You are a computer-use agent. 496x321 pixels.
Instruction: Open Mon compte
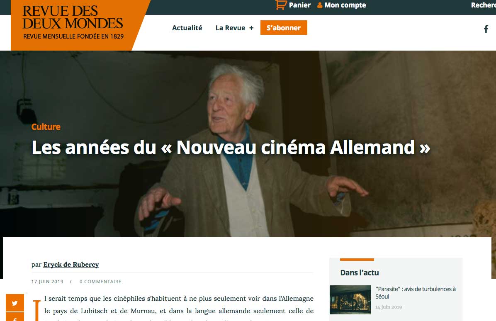[x=345, y=5]
